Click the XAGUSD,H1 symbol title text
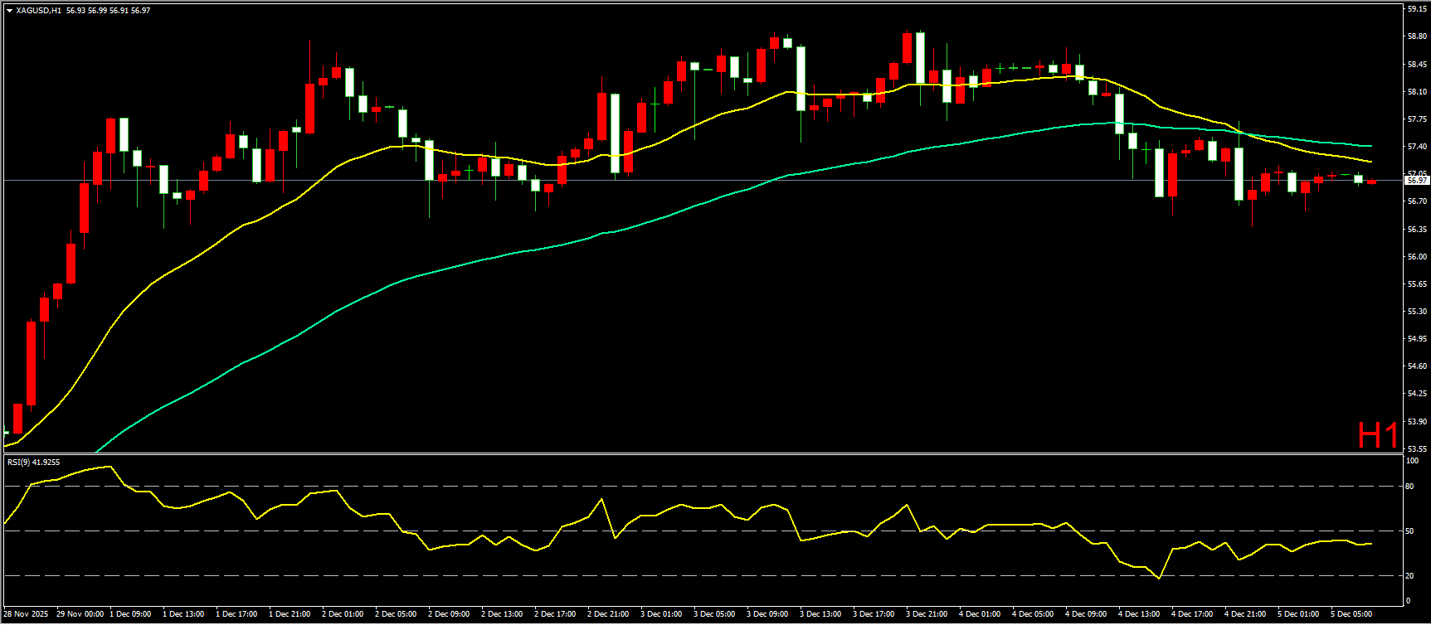 pyautogui.click(x=38, y=11)
